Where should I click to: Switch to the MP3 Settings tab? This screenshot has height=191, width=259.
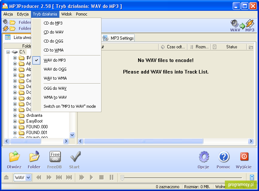point(118,38)
